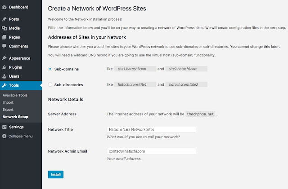Click the Appearance paintbrush icon
This screenshot has height=189, width=288.
[4, 58]
